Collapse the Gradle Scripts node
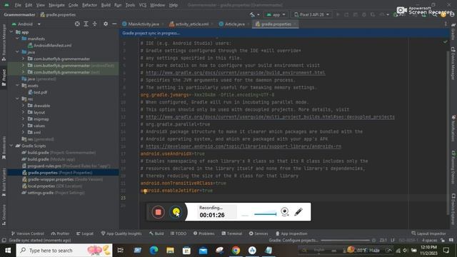The width and height of the screenshot is (457, 257). tap(11, 146)
